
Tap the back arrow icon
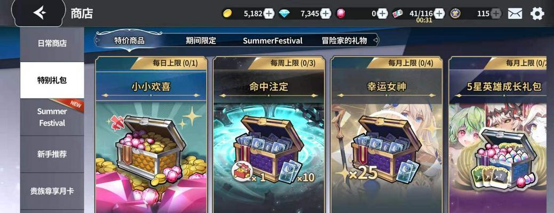click(x=39, y=13)
